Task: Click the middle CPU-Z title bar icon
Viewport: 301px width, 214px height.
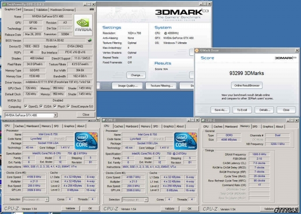Action: point(104,120)
